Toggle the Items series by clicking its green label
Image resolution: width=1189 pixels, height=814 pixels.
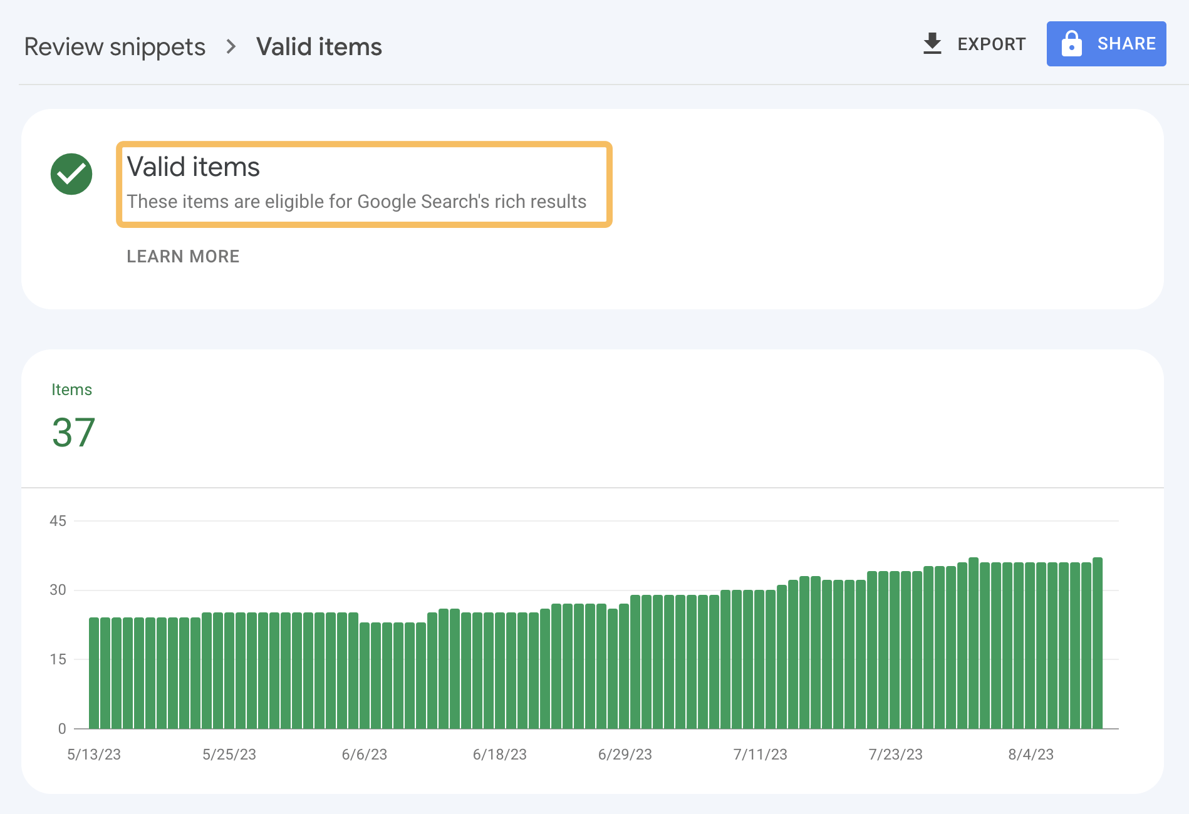71,389
